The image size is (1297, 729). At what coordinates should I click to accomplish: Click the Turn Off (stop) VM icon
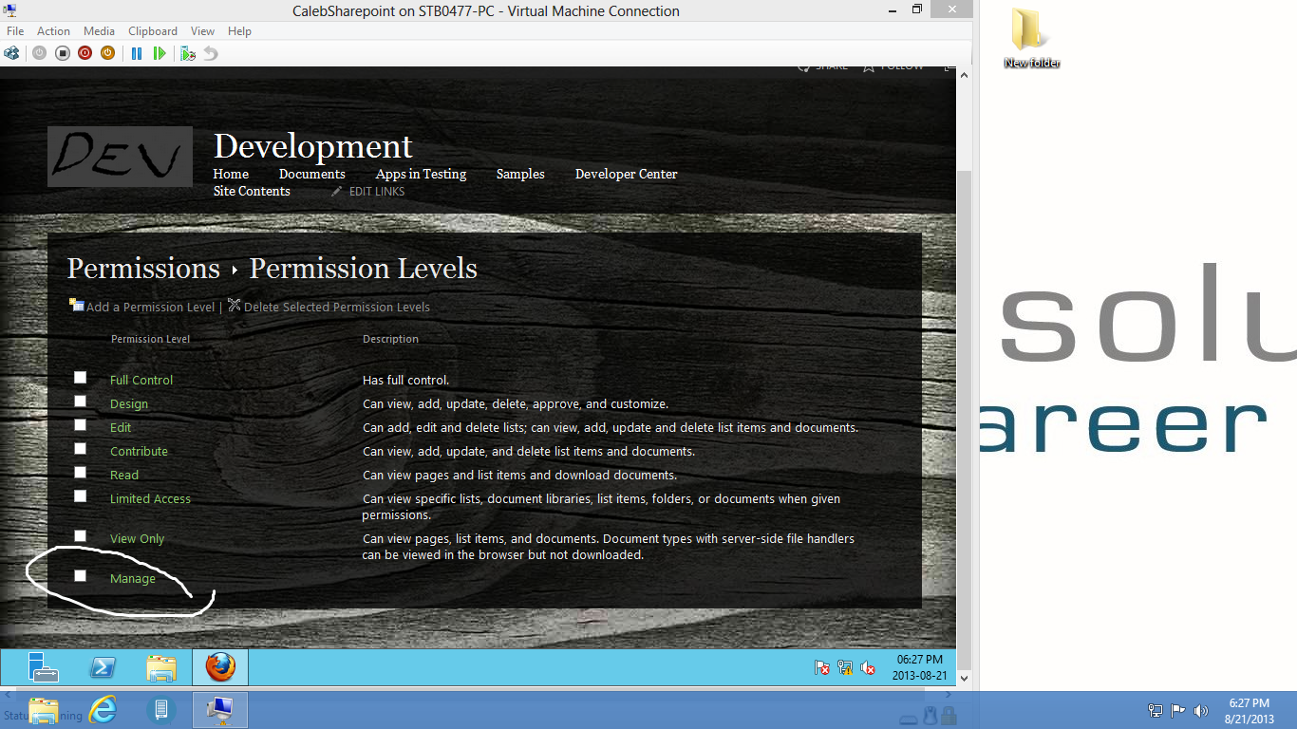click(63, 53)
